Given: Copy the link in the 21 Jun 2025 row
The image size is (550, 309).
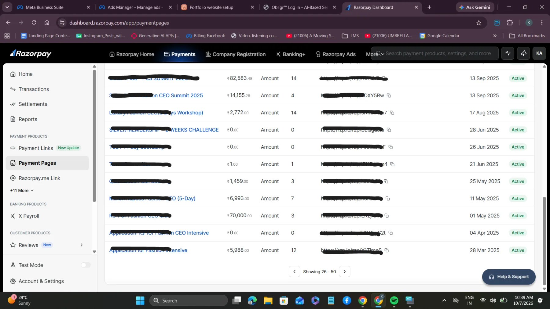Looking at the screenshot, I should (392, 164).
